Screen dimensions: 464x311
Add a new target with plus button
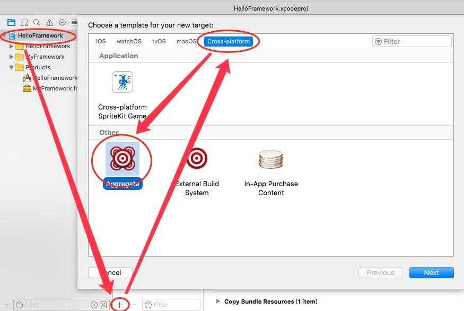tap(119, 305)
